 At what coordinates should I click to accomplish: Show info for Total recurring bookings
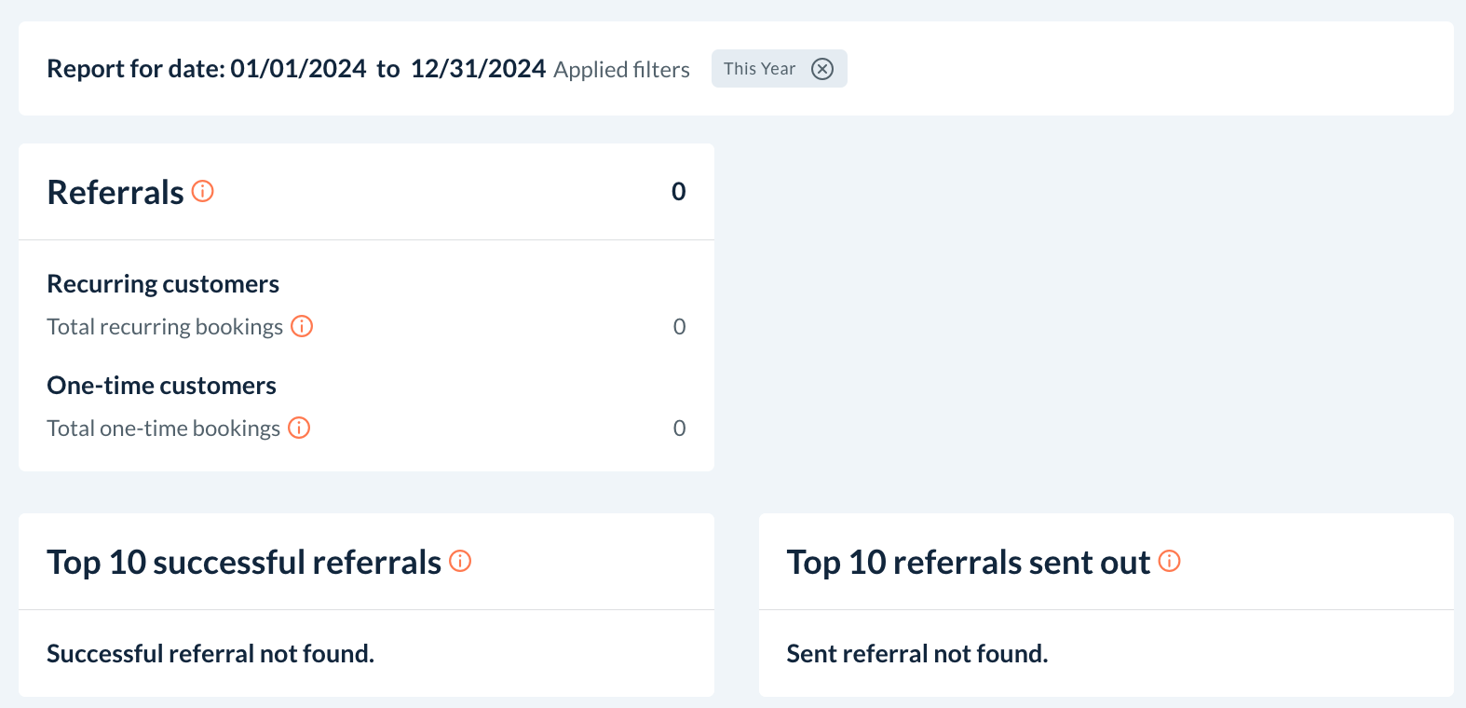[x=302, y=326]
